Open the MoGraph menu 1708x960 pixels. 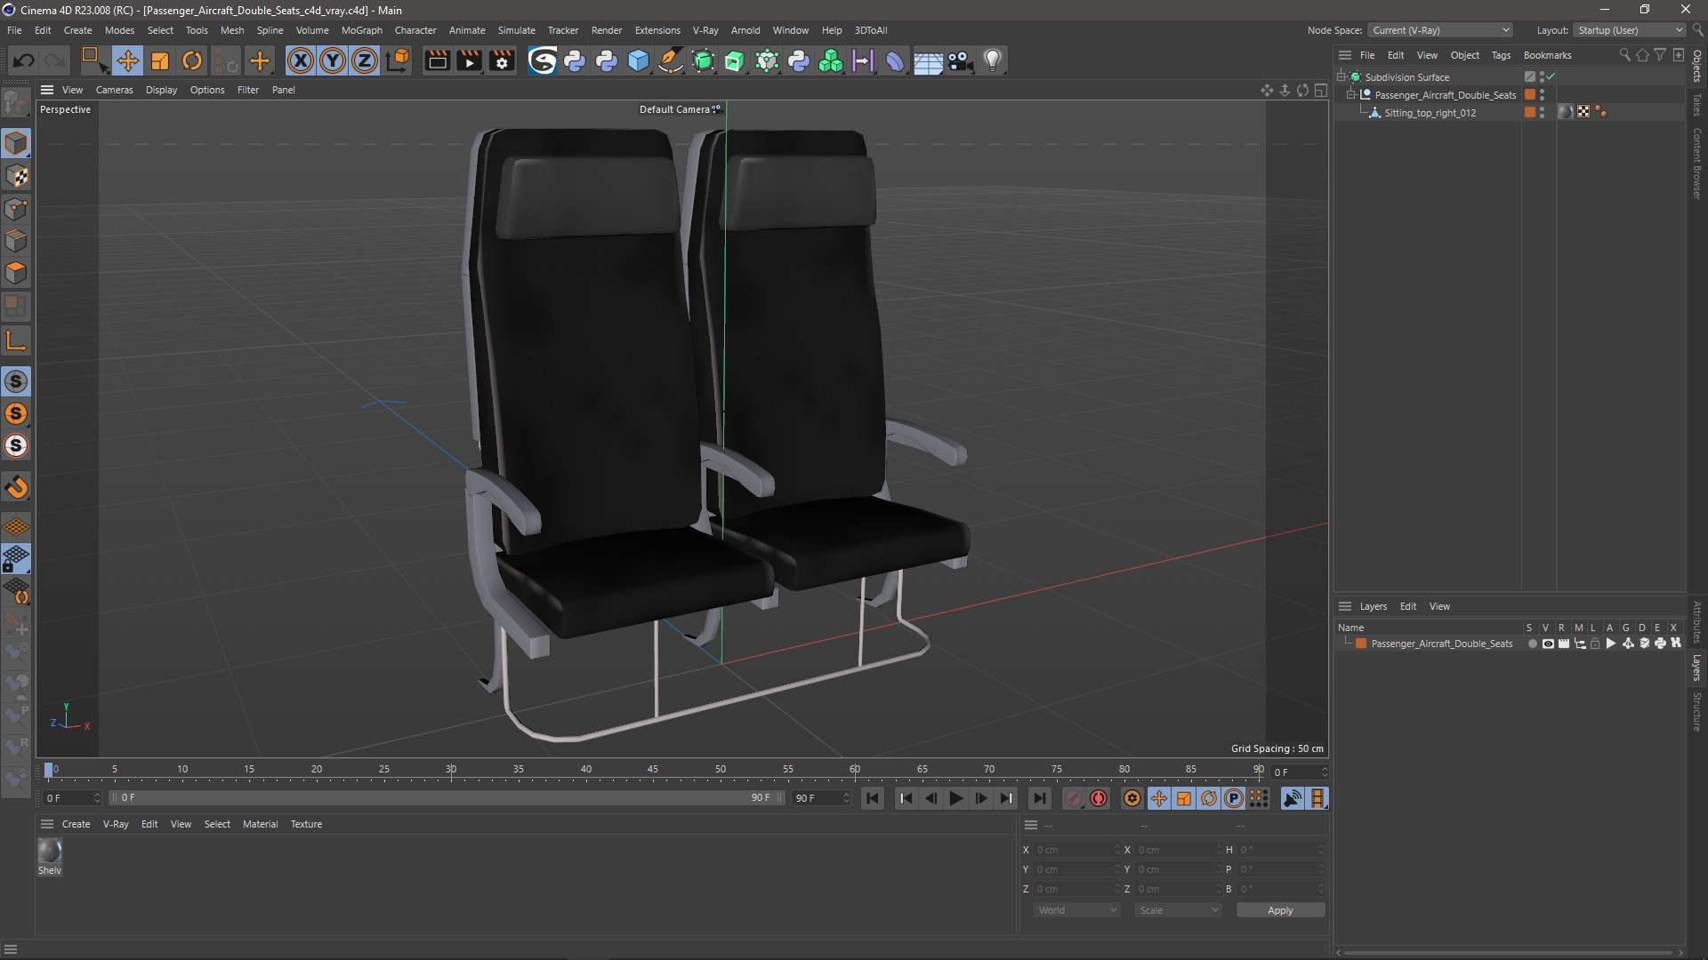(362, 30)
